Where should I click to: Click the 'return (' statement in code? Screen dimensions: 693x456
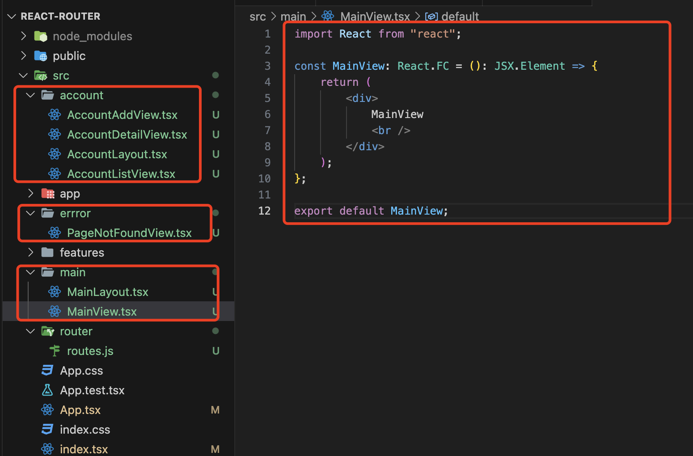(346, 82)
